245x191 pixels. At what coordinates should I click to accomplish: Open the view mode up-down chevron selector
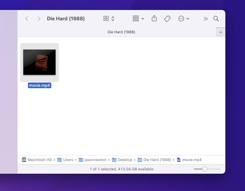pyautogui.click(x=113, y=19)
